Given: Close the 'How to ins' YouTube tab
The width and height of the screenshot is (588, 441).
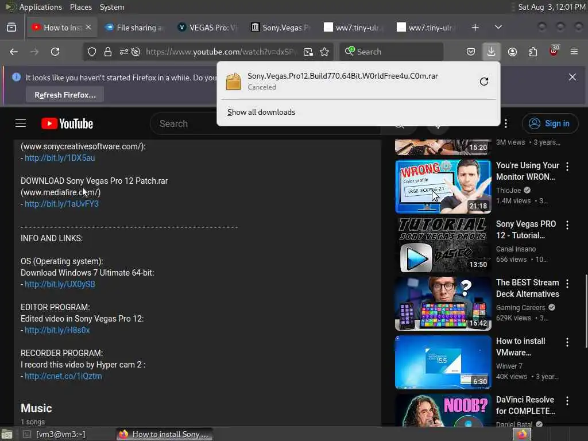Looking at the screenshot, I should (88, 27).
